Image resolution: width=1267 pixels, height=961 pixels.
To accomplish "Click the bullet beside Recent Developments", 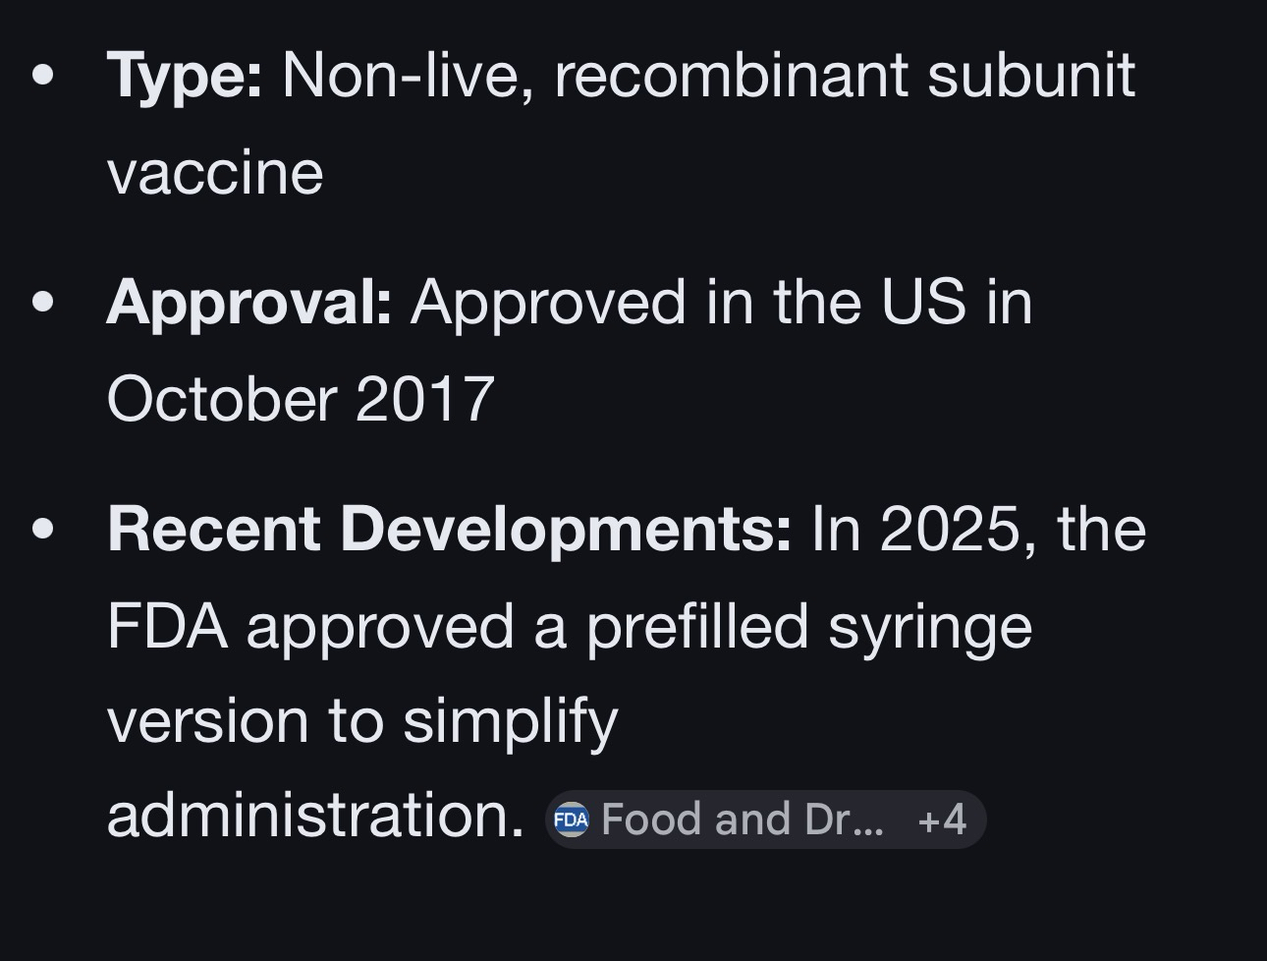I will point(43,528).
